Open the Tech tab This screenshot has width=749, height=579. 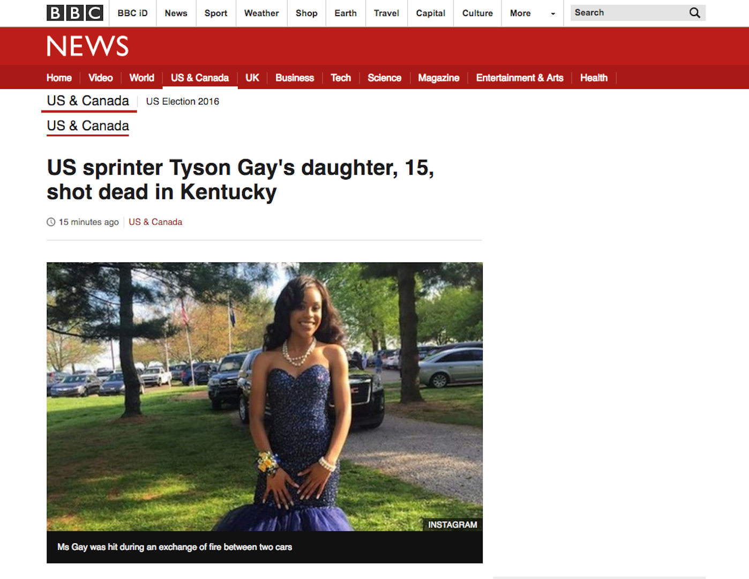pos(341,78)
